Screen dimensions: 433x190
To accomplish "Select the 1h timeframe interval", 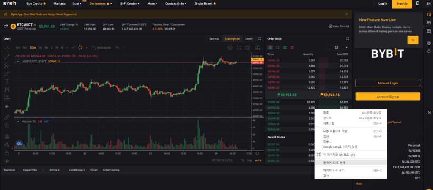I will coord(40,48).
